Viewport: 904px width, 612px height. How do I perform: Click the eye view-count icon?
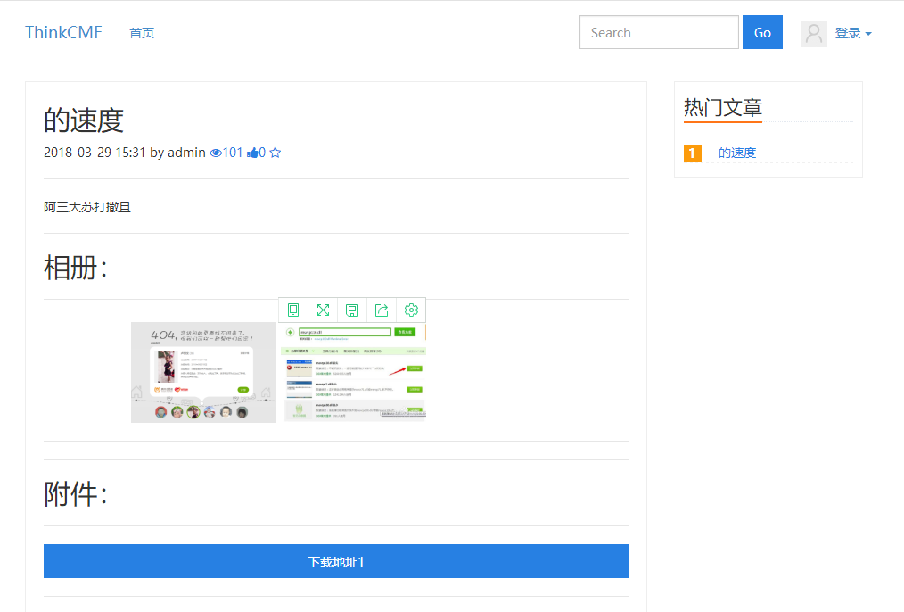(215, 153)
